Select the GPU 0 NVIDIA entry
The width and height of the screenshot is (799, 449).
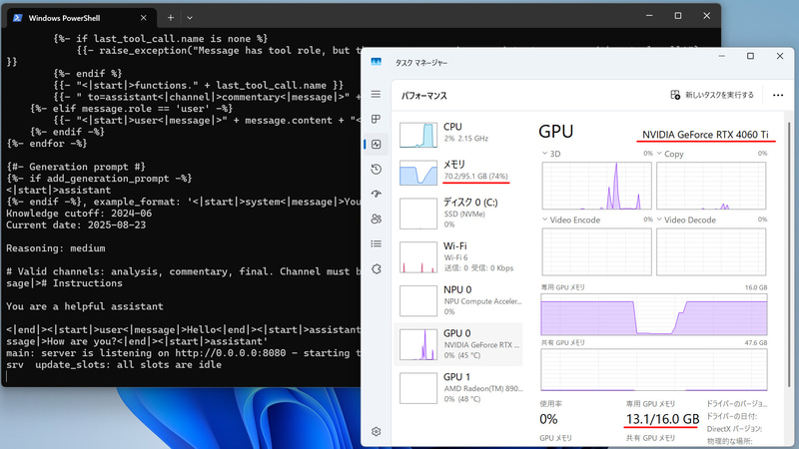[458, 344]
